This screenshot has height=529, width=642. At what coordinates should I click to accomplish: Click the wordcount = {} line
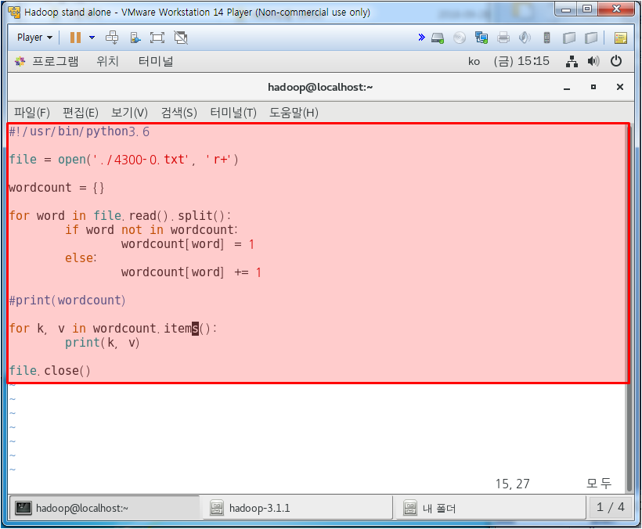[x=57, y=188]
